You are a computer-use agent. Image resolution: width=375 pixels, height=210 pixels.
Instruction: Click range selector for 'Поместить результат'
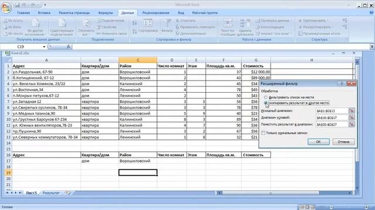tap(352, 124)
